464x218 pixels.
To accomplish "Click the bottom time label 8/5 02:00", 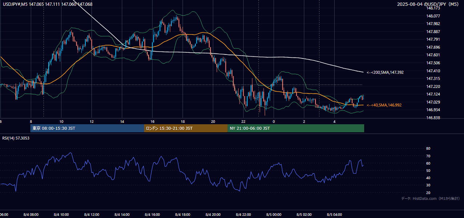I will click(x=304, y=215).
